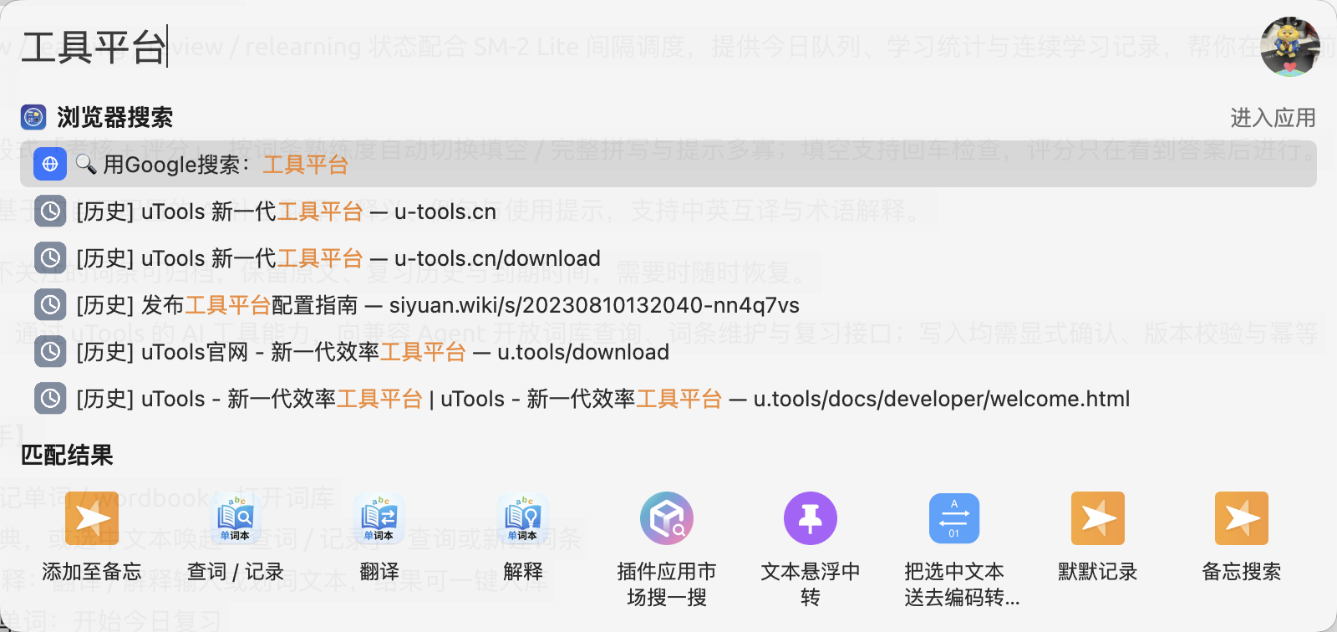Click the 浏览器搜索 section title
This screenshot has height=632, width=1337.
[115, 117]
